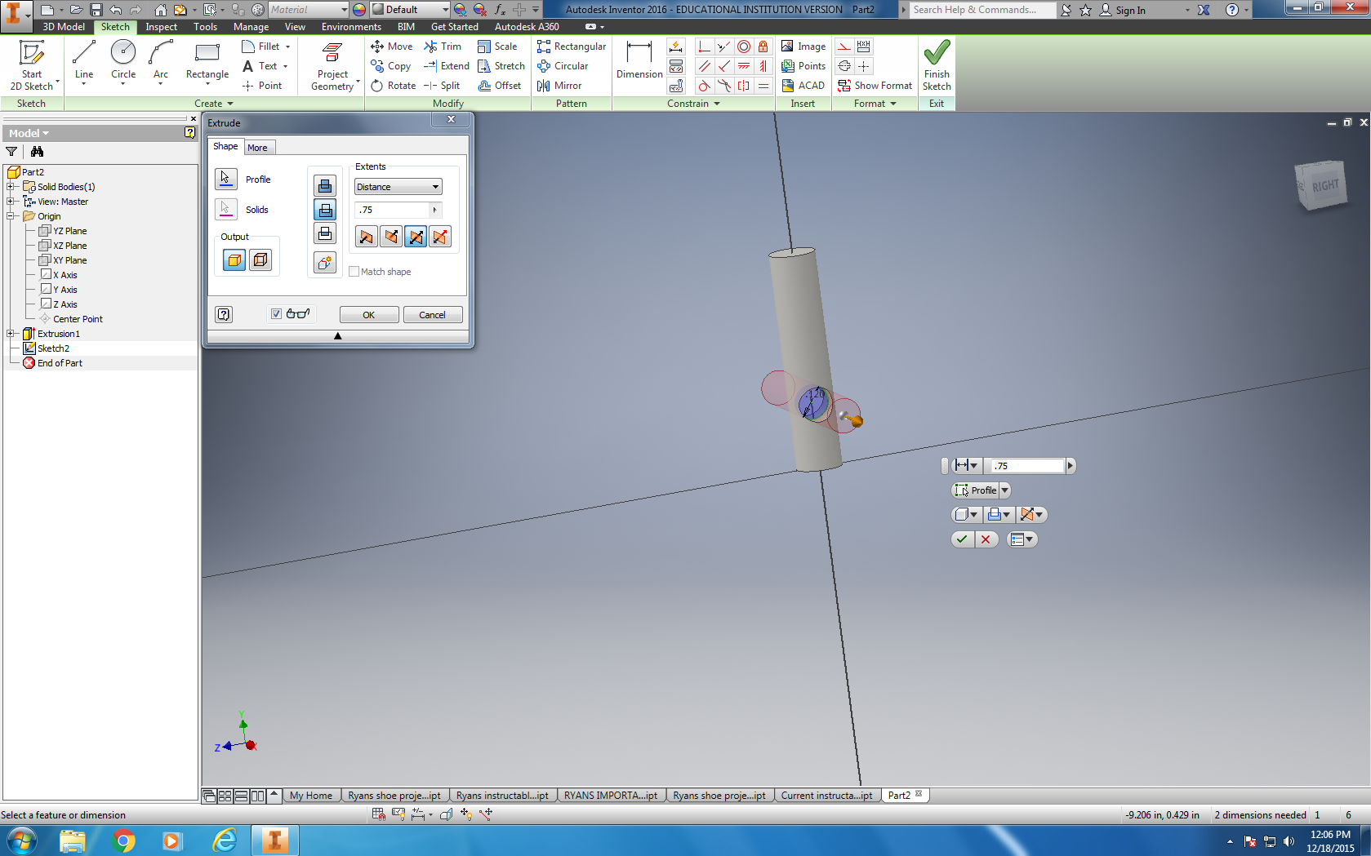The height and width of the screenshot is (856, 1371).
Task: Open the Inspect ribbon tab
Action: (161, 27)
